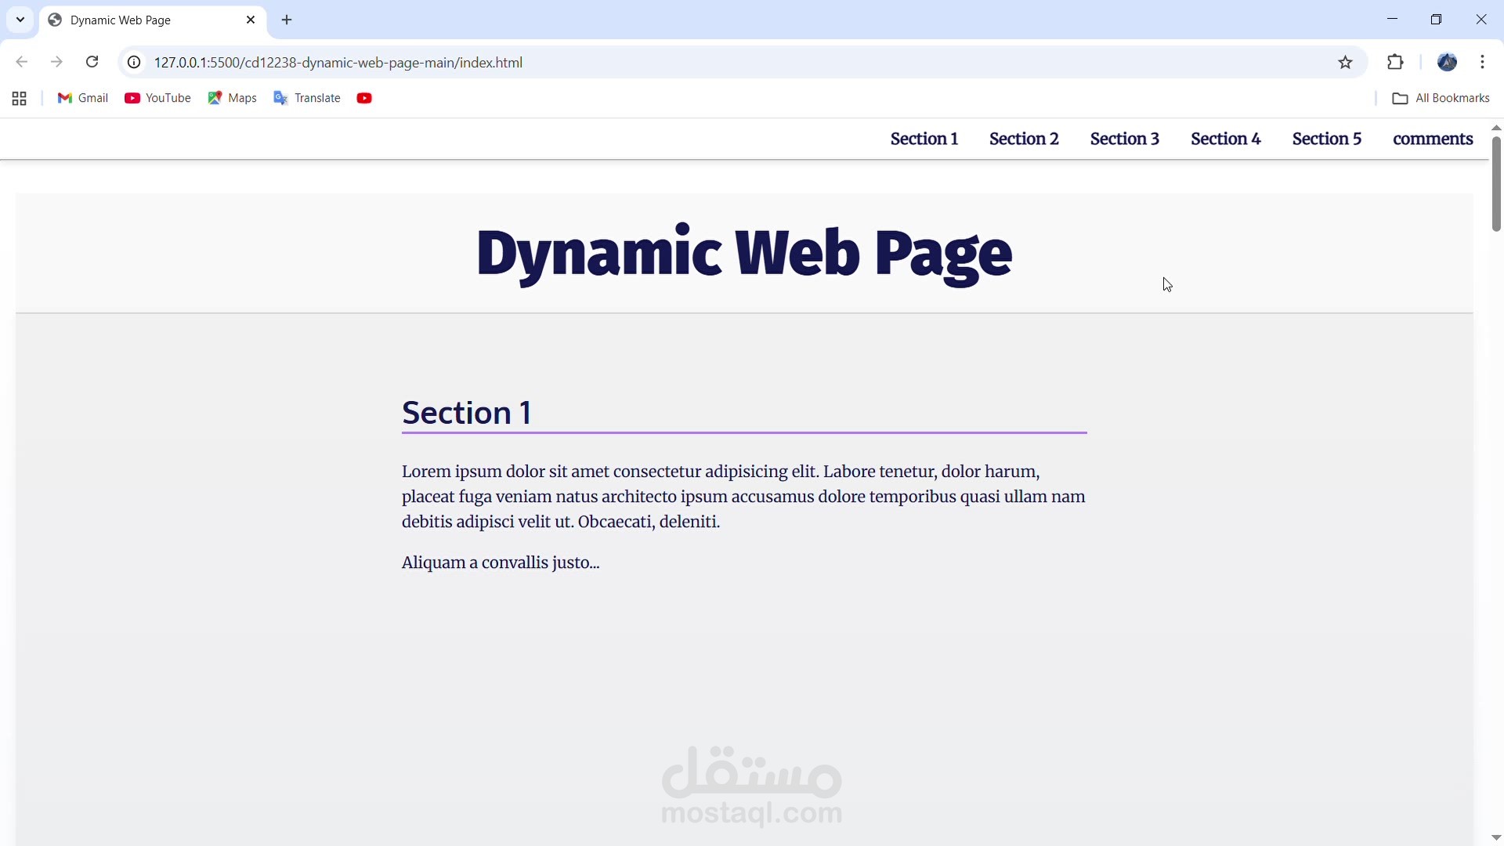Click the browser back arrow

[x=22, y=62]
